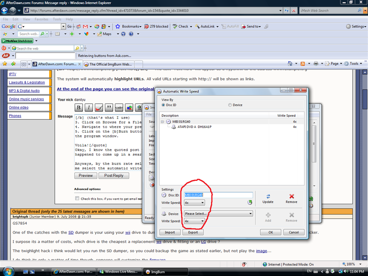Click the iMesh Web Search box
Image resolution: width=368 pixels, height=276 pixels.
[x=328, y=11]
